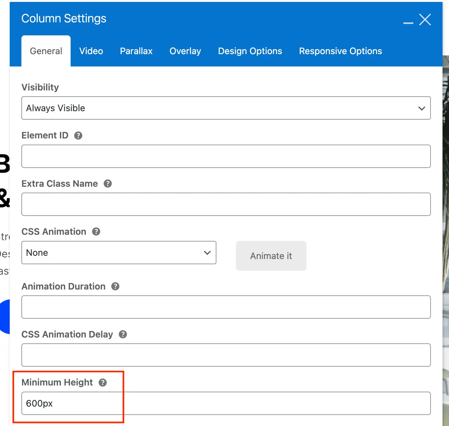Open the Video tab
The width and height of the screenshot is (449, 426).
pyautogui.click(x=91, y=51)
